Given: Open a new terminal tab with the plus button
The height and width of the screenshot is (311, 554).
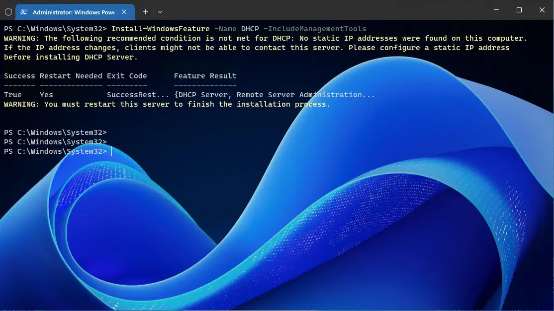Looking at the screenshot, I should click(144, 11).
